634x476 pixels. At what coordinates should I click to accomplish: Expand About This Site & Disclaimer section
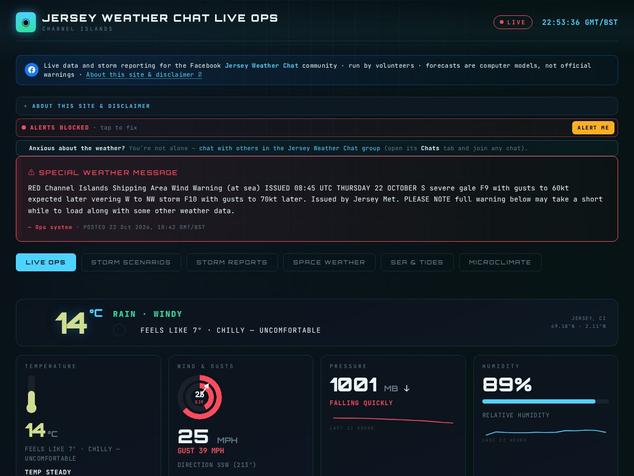coord(317,106)
